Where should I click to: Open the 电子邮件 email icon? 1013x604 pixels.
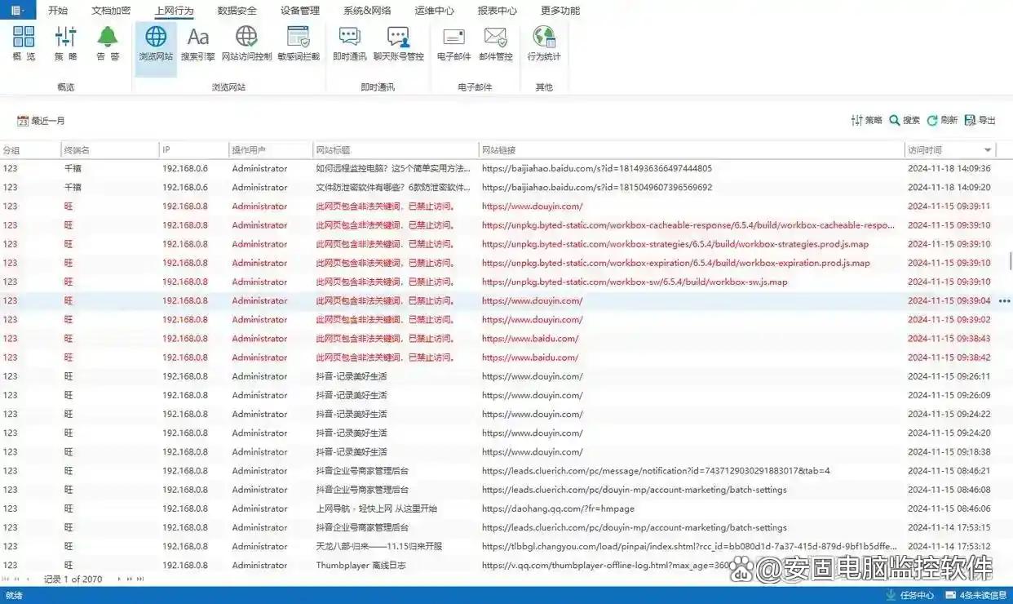click(x=454, y=44)
